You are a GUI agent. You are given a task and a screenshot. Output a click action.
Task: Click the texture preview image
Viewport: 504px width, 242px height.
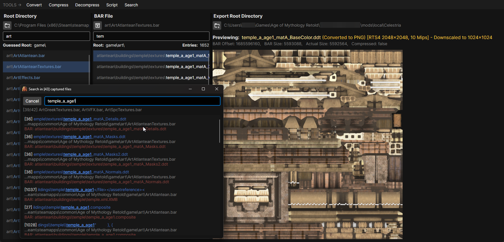(308, 144)
